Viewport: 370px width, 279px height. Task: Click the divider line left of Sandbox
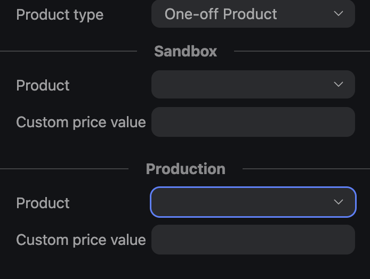click(68, 51)
